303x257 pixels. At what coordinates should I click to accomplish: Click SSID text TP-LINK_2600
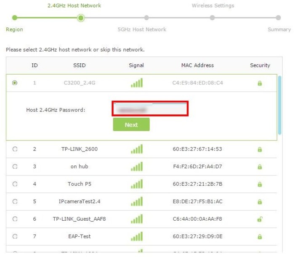tap(80, 149)
